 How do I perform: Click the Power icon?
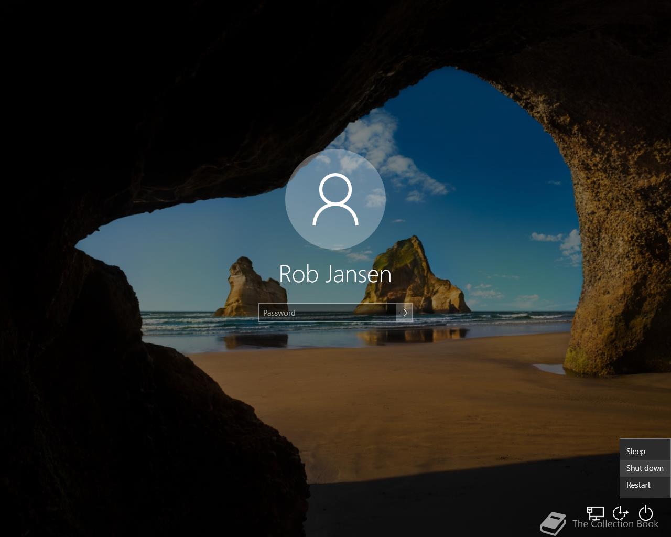click(646, 513)
